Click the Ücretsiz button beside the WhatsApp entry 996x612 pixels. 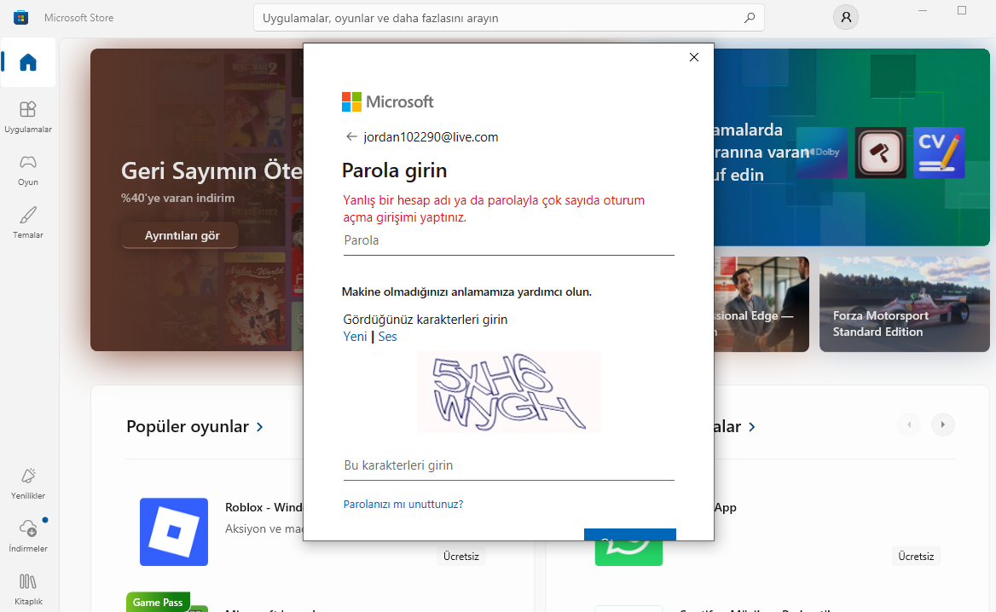point(916,556)
